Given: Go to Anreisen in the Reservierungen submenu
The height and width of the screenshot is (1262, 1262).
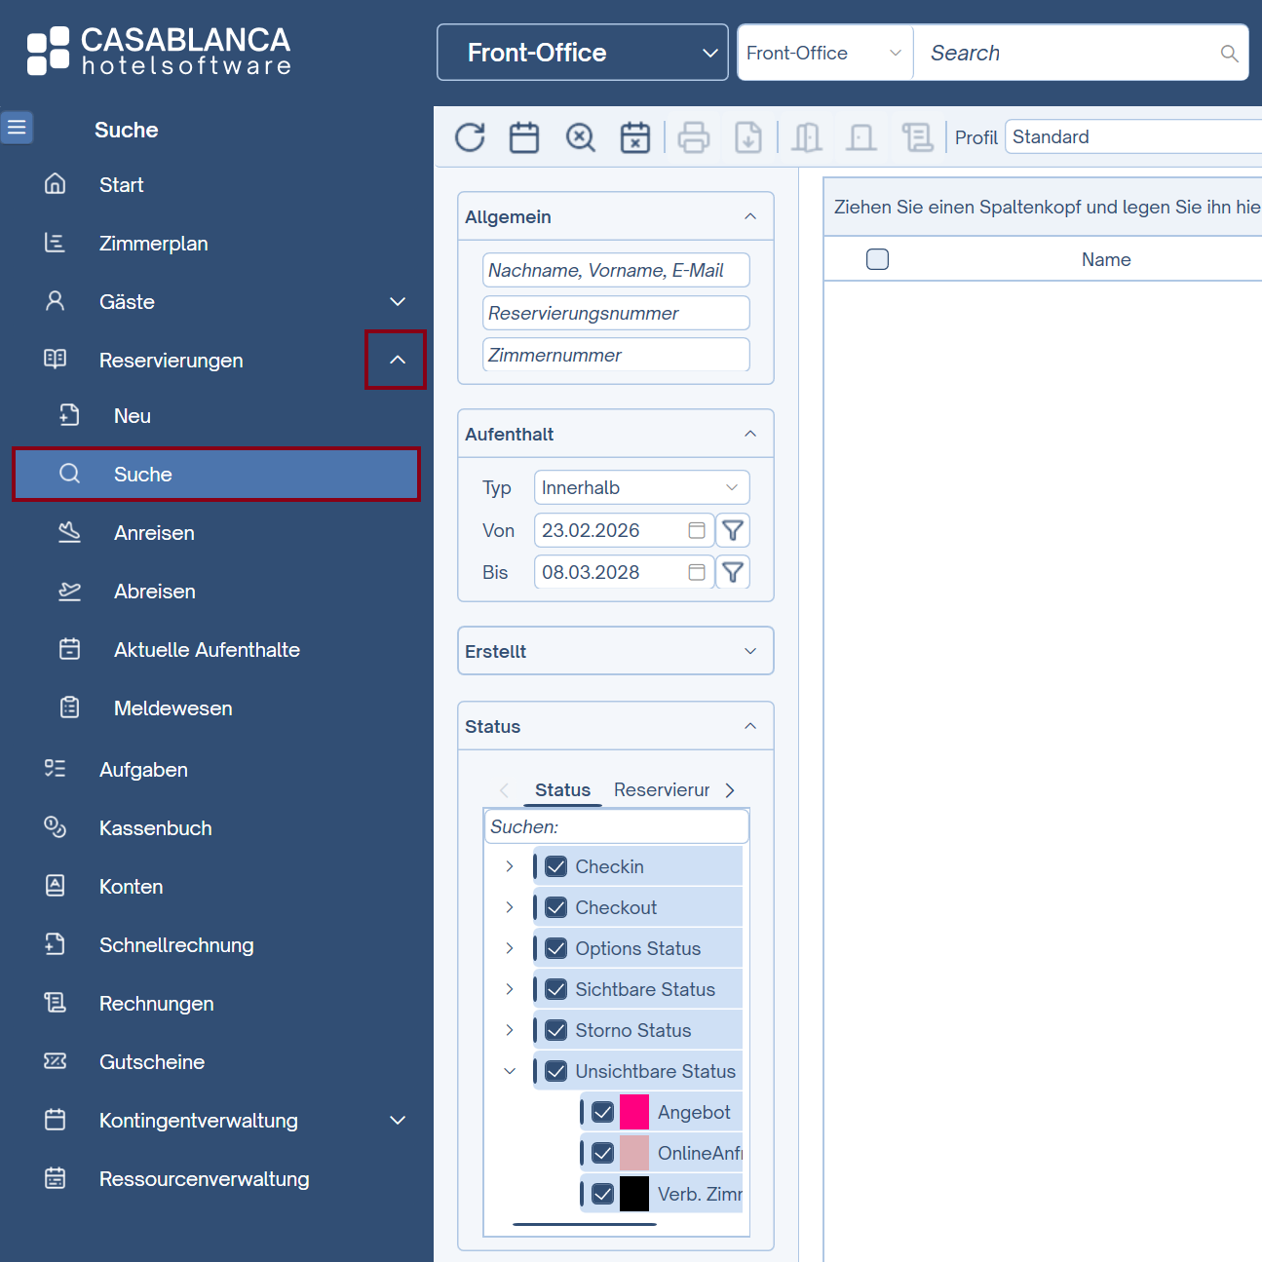Looking at the screenshot, I should coord(154,533).
